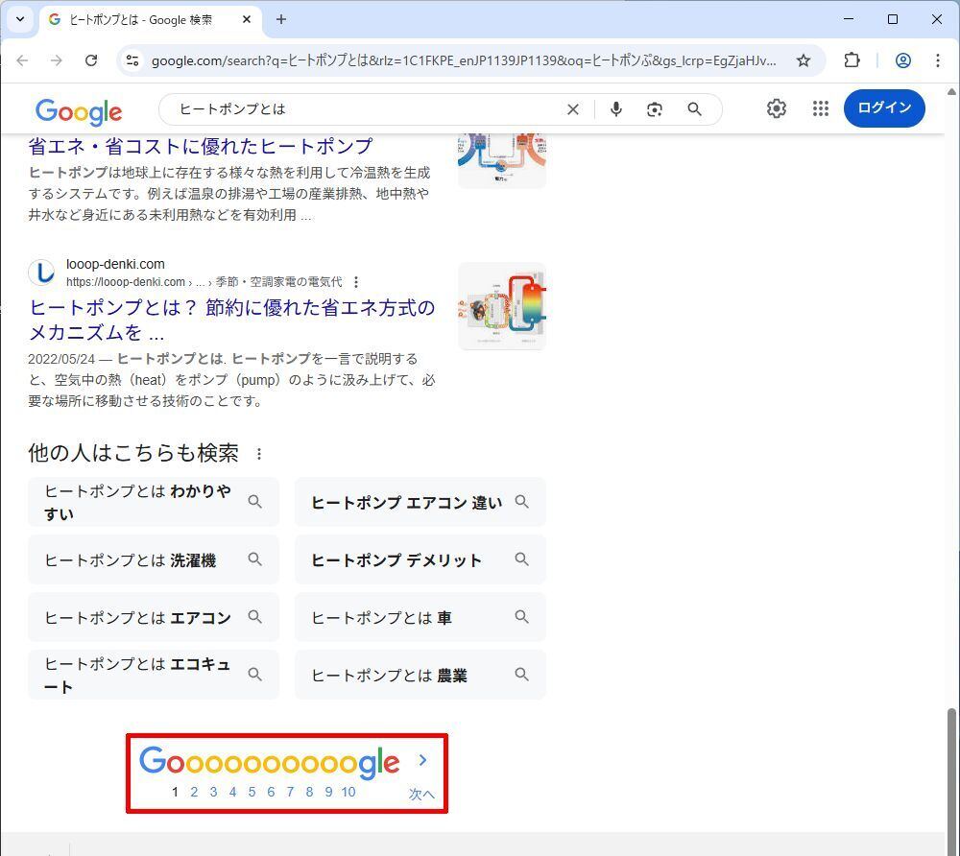Click the looop-denki.com site name

click(x=115, y=264)
